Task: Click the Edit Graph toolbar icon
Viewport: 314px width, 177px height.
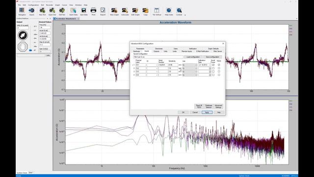Action: pyautogui.click(x=135, y=12)
